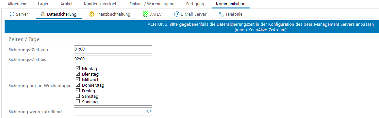Select the Kommunikation tab
Viewport: 379px width, 118px height.
click(231, 4)
